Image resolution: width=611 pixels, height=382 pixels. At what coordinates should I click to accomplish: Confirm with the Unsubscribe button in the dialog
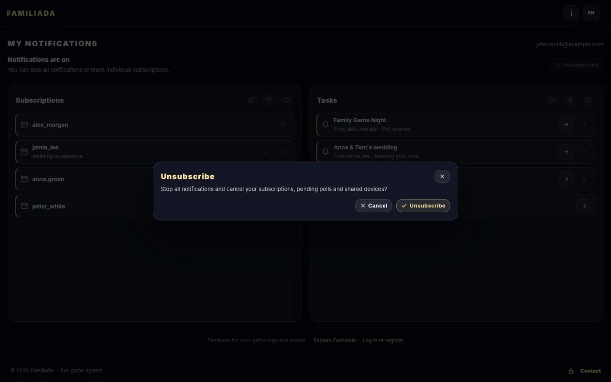pyautogui.click(x=423, y=206)
